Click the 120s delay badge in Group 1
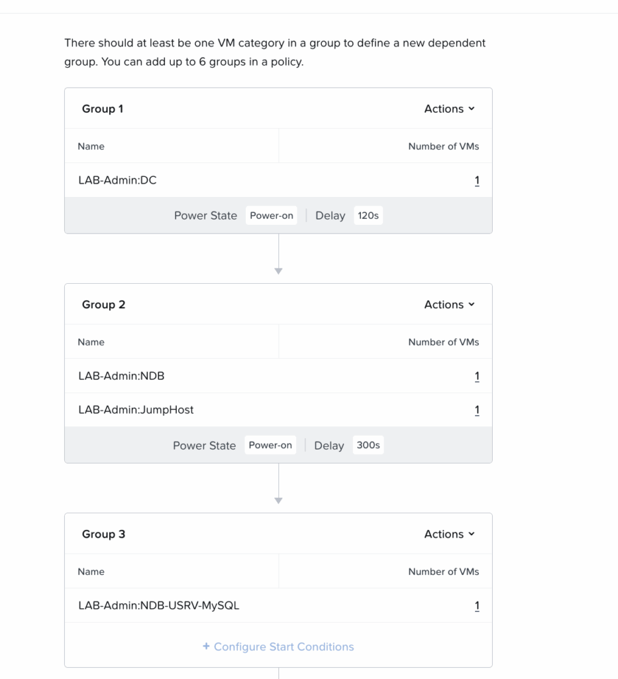618x679 pixels. tap(368, 216)
